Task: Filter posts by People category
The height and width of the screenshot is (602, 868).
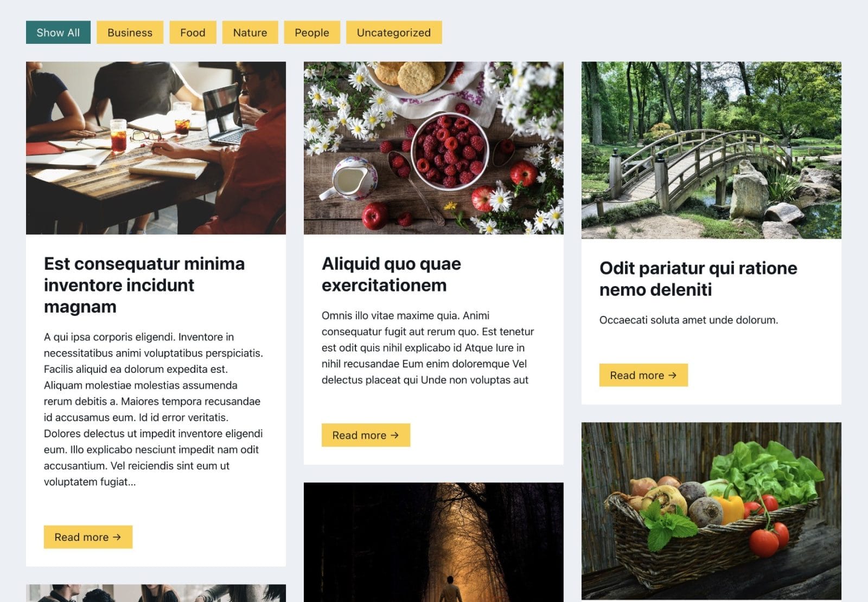Action: coord(312,33)
